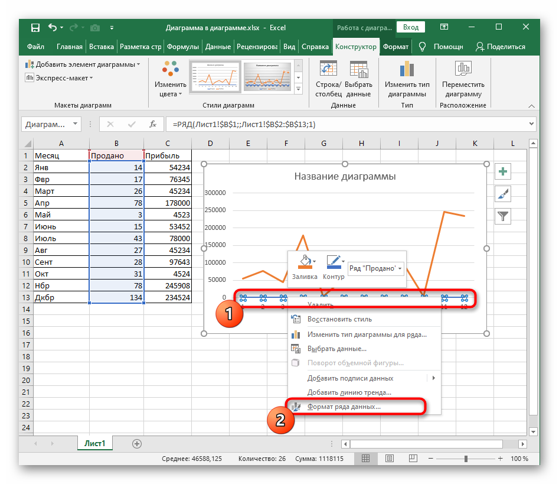Click the Select Data ribbon icon
559x484 pixels.
click(x=358, y=69)
